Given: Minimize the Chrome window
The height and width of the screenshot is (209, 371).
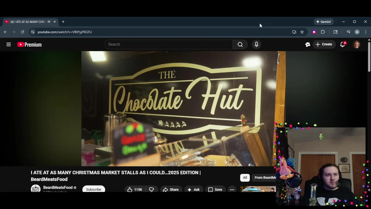Looking at the screenshot, I should click(343, 22).
